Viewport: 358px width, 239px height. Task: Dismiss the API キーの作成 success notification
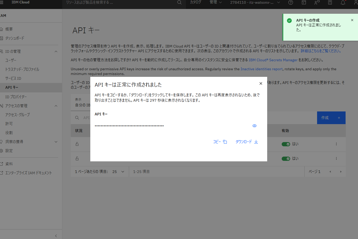(352, 20)
